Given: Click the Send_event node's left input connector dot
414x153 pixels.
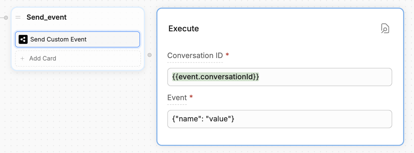Looking at the screenshot, I should click(6, 18).
